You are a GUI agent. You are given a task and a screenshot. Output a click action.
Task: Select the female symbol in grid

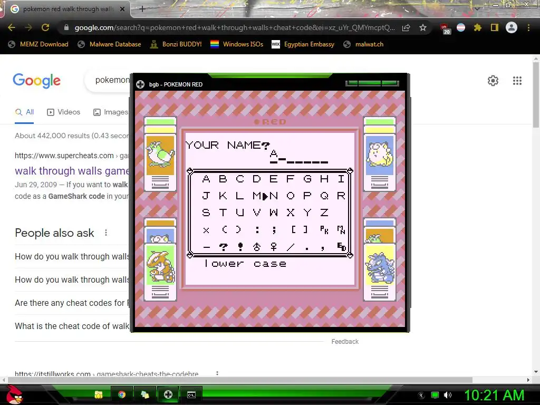(274, 247)
